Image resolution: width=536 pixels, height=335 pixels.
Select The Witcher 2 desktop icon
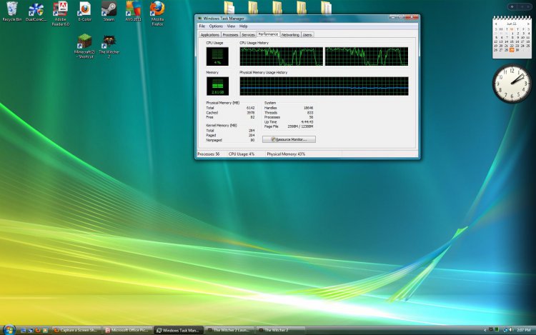[x=109, y=46]
